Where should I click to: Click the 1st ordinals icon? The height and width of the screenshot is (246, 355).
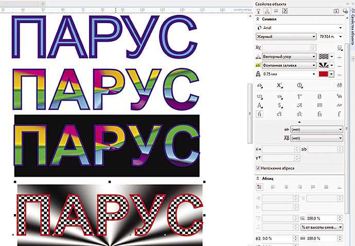(299, 97)
